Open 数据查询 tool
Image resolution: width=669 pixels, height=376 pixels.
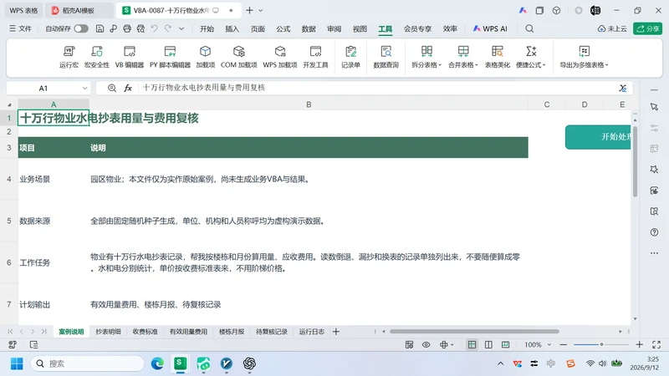[x=386, y=57]
